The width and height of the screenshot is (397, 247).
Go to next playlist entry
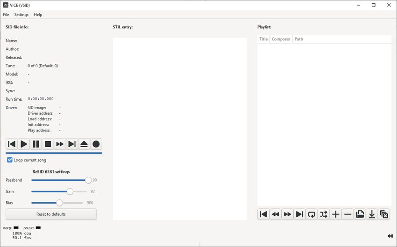point(287,214)
